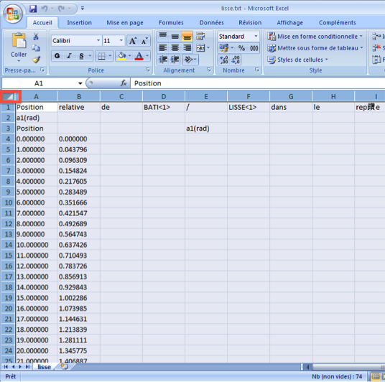Apply percent style to cells
Viewport: 385px width, 382px height.
(241, 48)
